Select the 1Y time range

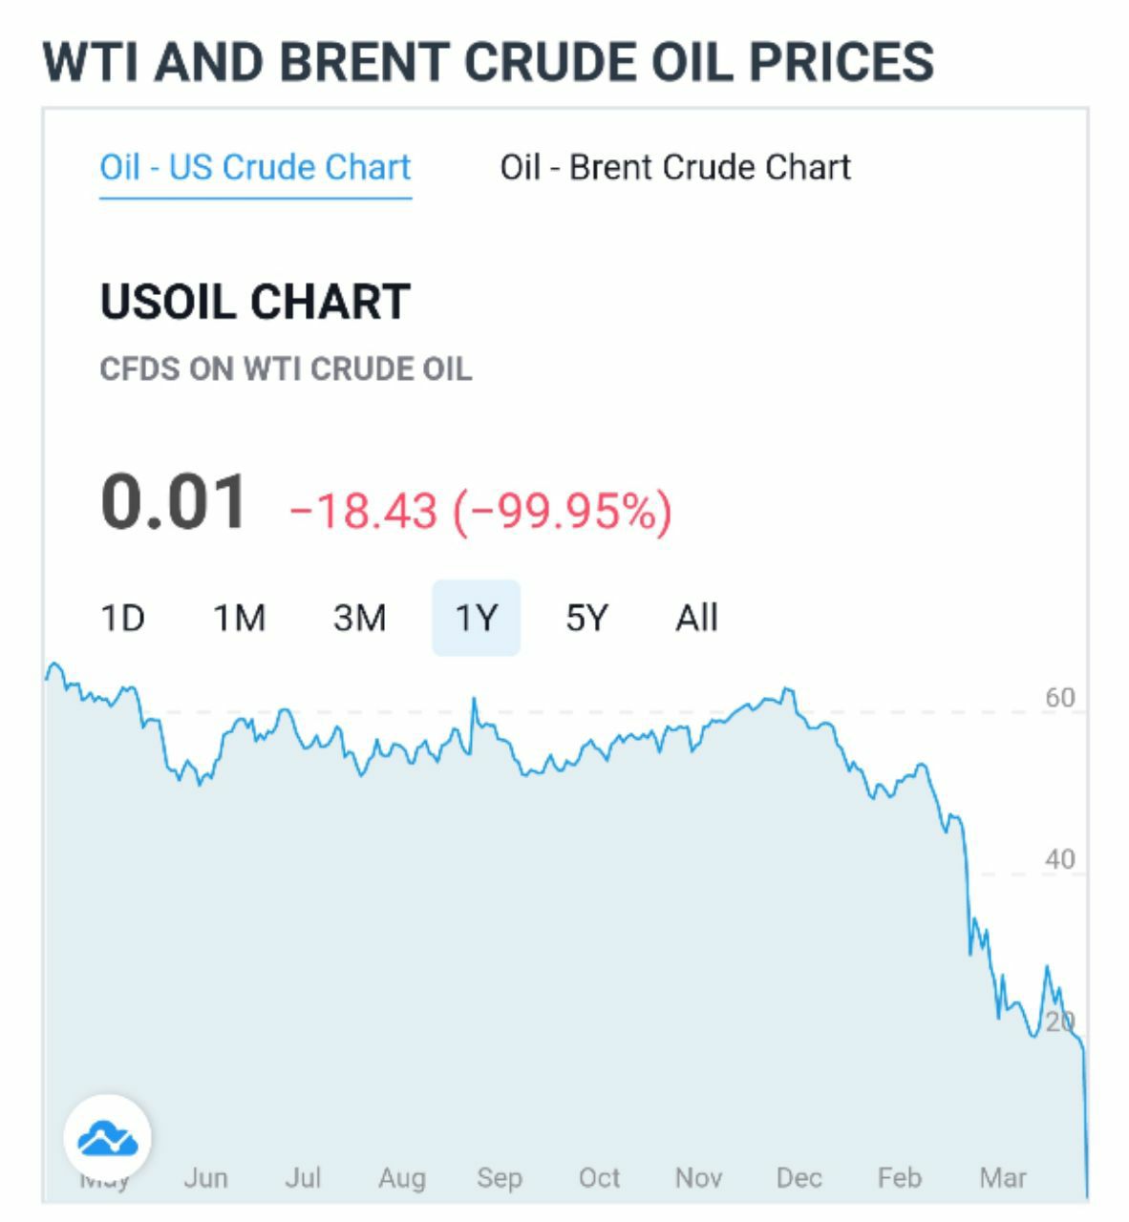pyautogui.click(x=476, y=618)
